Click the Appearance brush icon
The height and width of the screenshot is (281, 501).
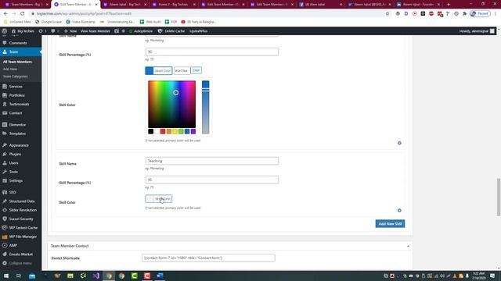(x=5, y=145)
